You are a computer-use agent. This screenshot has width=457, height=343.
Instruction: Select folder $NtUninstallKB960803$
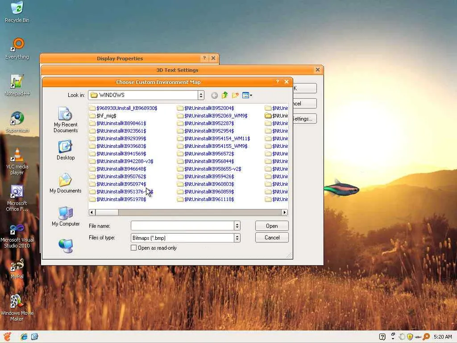(206, 184)
